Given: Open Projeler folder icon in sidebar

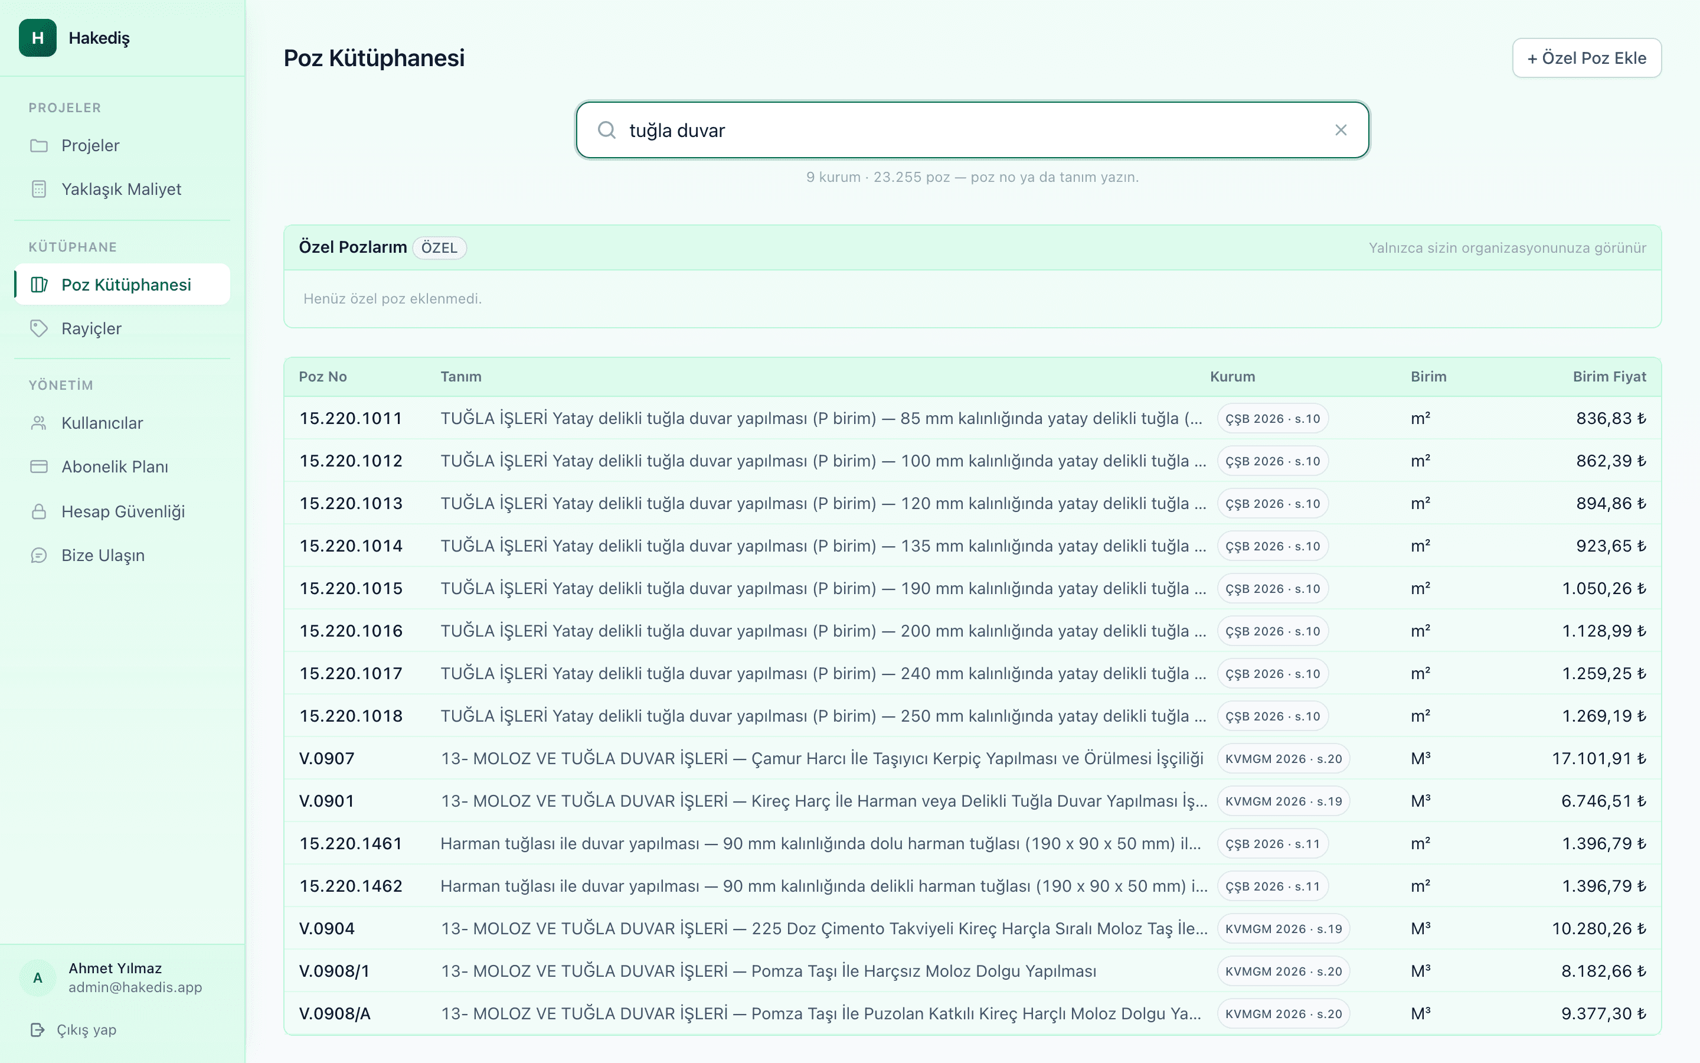Looking at the screenshot, I should [40, 145].
